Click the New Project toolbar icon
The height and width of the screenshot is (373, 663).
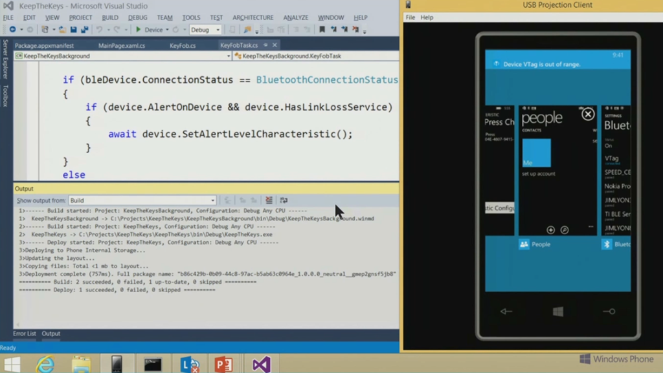point(45,30)
